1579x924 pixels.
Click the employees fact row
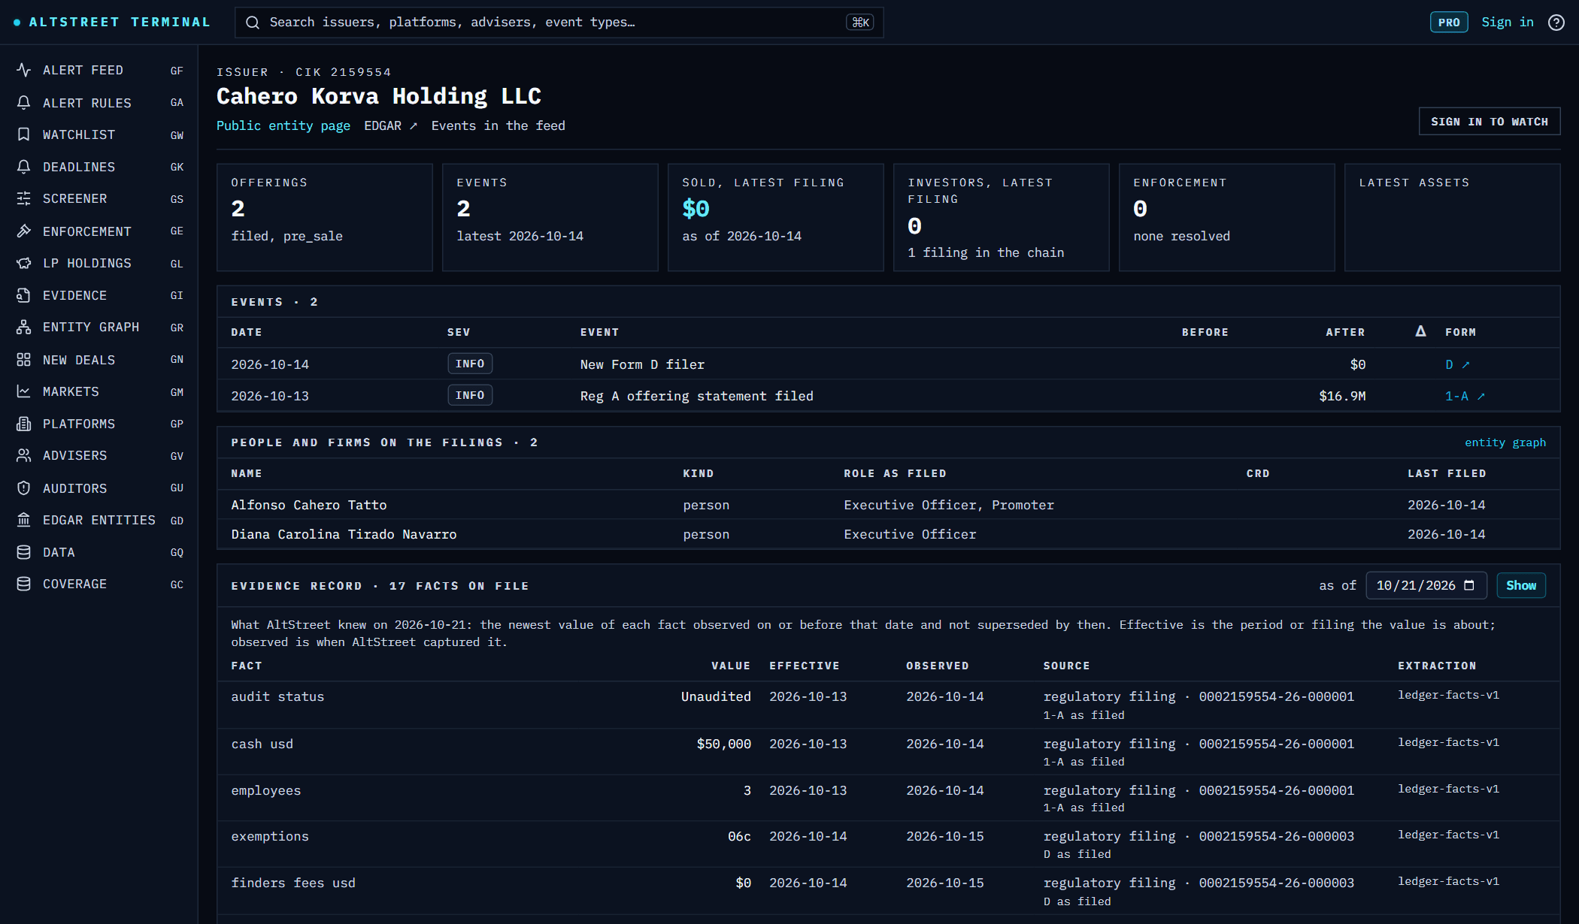pos(888,798)
